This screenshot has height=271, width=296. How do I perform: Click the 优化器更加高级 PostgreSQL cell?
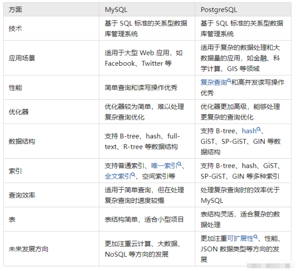point(243,112)
